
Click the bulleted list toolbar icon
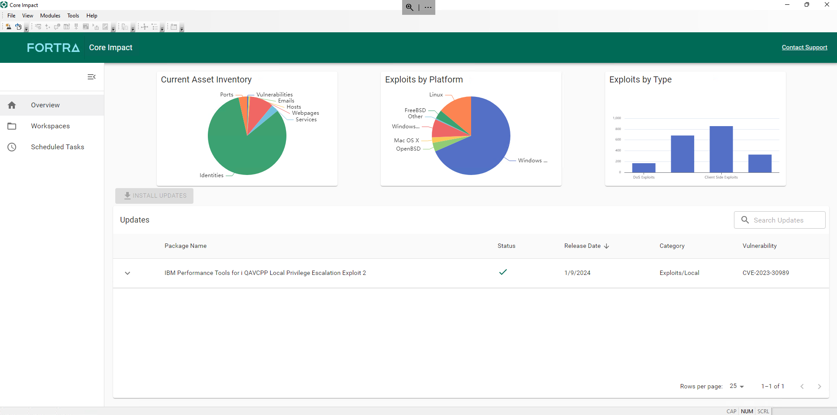click(155, 27)
